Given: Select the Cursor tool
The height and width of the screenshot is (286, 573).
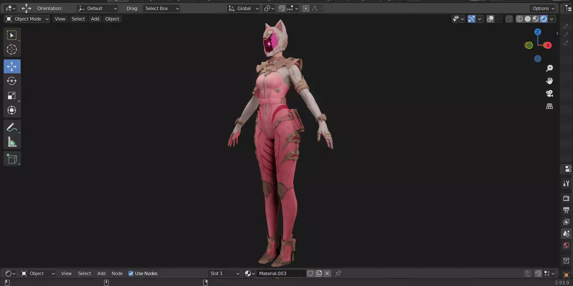Looking at the screenshot, I should click(x=12, y=49).
